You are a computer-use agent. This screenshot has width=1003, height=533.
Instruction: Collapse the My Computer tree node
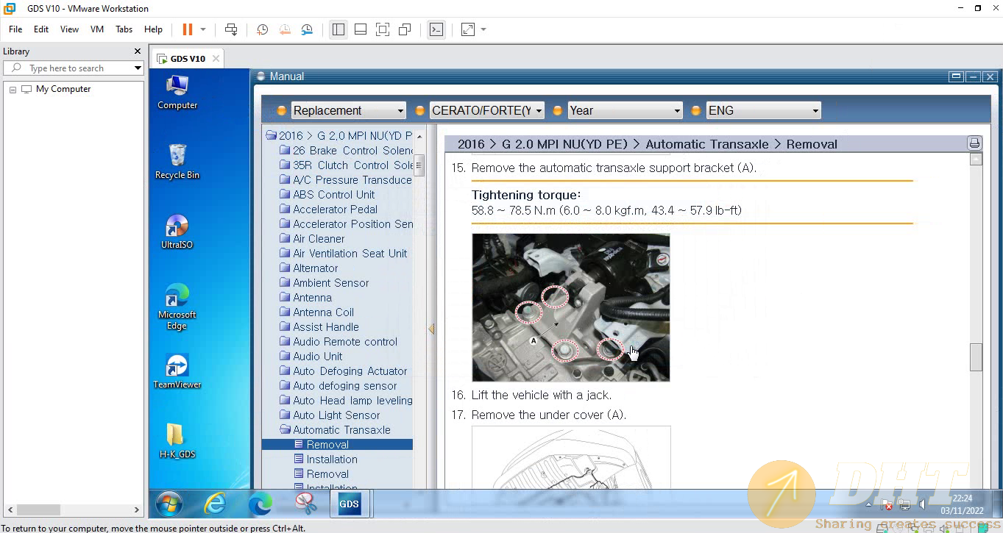pyautogui.click(x=13, y=89)
